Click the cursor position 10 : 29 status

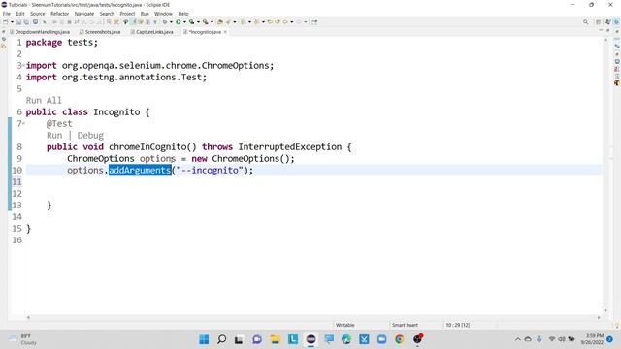click(x=457, y=325)
